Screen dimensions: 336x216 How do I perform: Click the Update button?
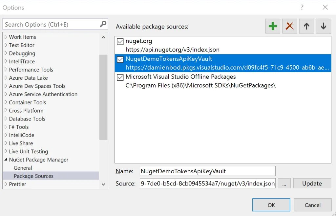[312, 184]
